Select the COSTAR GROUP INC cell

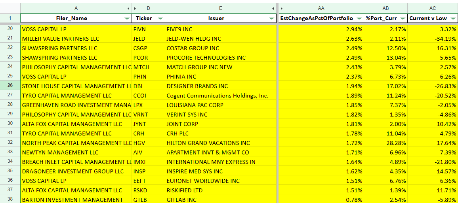221,48
